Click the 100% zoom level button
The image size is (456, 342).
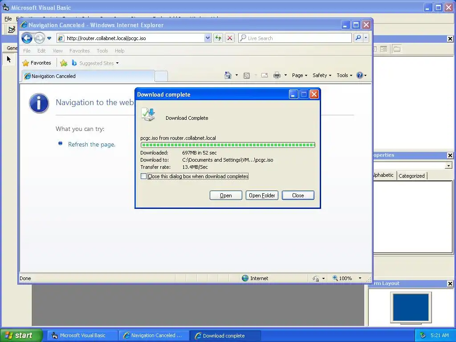point(342,278)
